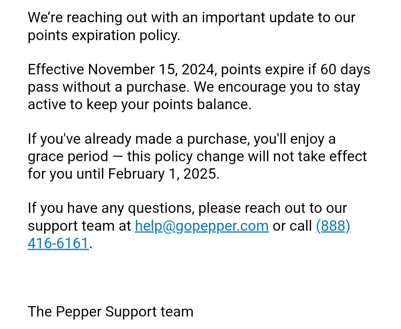Click the 'February 1, 2025' date text
This screenshot has height=329, width=401.
tap(163, 174)
